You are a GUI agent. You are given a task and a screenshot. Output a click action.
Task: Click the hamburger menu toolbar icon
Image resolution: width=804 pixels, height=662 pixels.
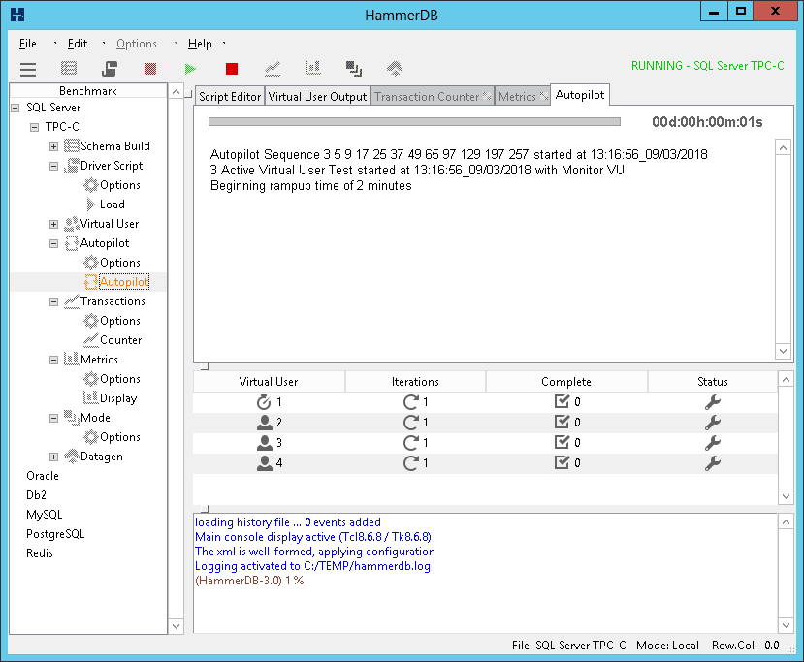(x=28, y=69)
